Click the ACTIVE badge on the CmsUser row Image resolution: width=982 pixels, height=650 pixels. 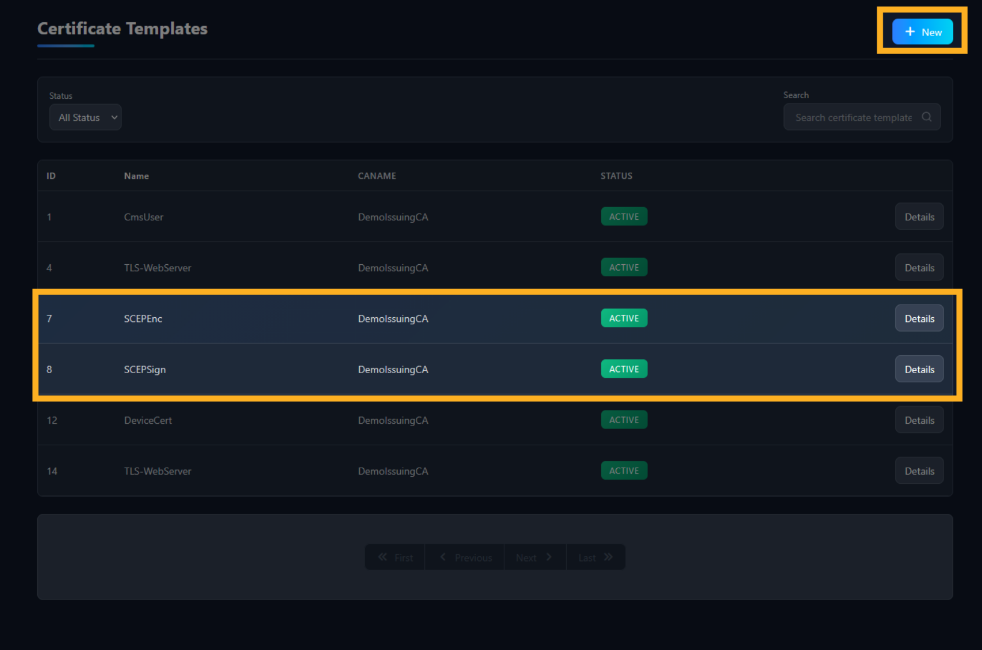pyautogui.click(x=624, y=216)
